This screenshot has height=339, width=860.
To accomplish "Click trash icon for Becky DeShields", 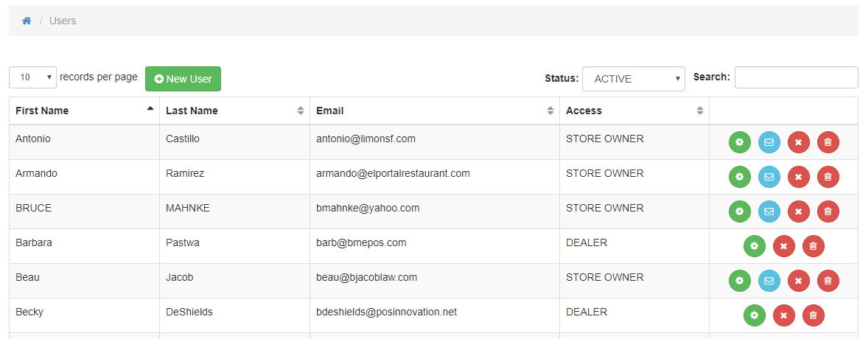I will [x=813, y=315].
